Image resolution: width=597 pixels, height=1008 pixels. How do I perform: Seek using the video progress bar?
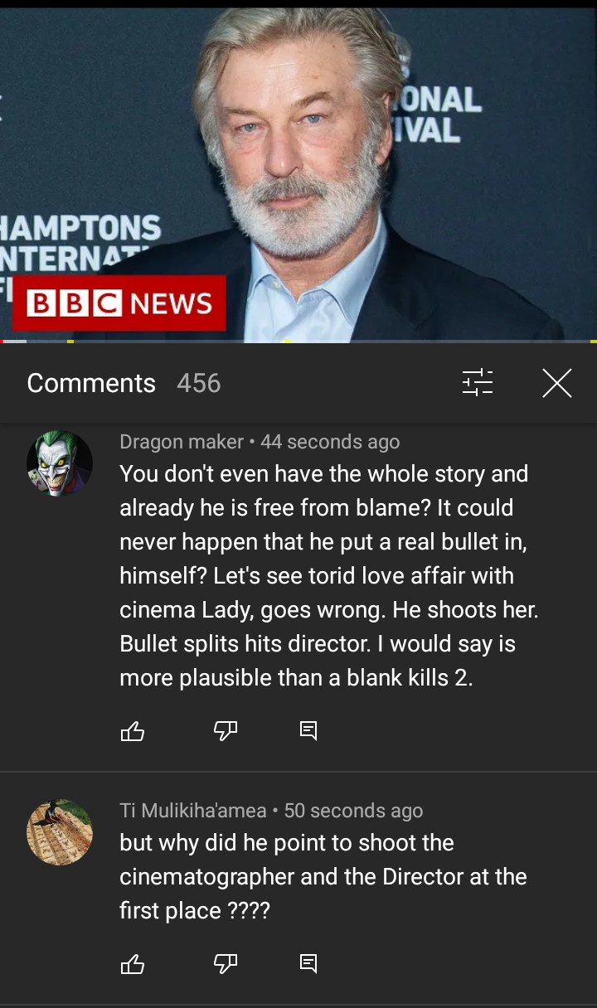(298, 341)
